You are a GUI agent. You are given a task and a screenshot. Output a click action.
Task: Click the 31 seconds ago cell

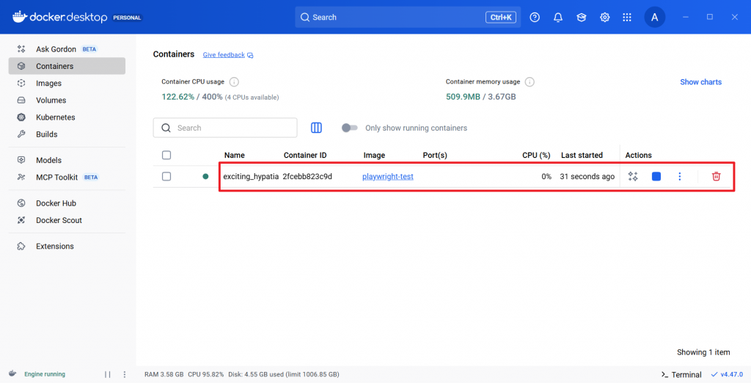pos(587,176)
